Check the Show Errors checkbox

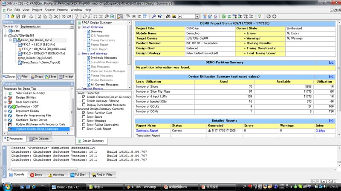click(x=84, y=117)
